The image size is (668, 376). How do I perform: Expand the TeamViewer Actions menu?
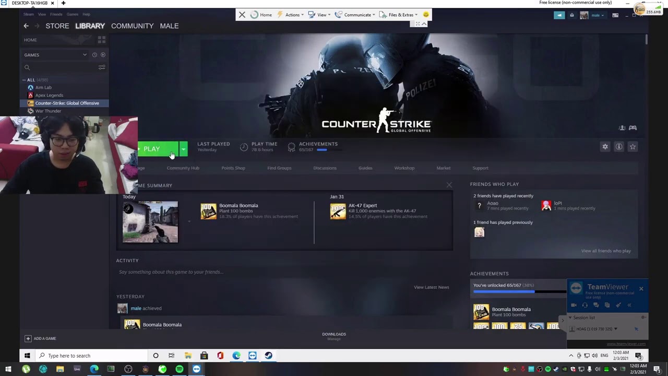[291, 15]
